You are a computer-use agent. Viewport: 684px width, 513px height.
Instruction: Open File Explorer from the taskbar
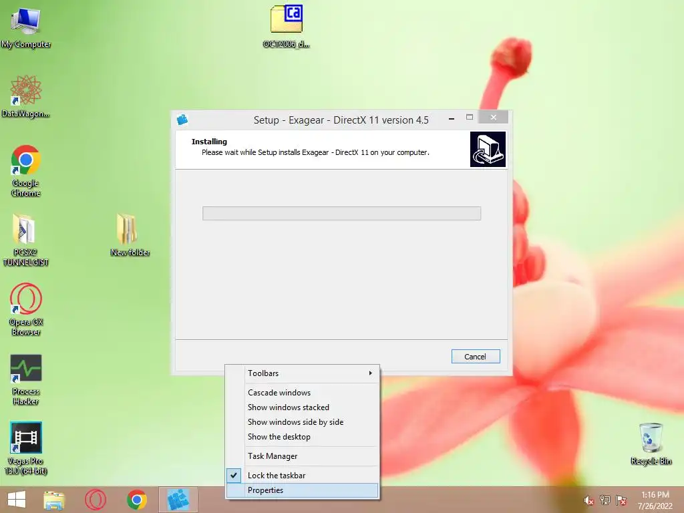click(x=54, y=500)
